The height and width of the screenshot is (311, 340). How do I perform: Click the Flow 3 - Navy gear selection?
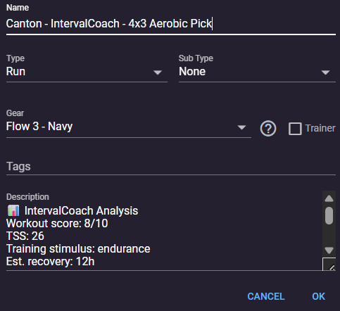pos(39,127)
